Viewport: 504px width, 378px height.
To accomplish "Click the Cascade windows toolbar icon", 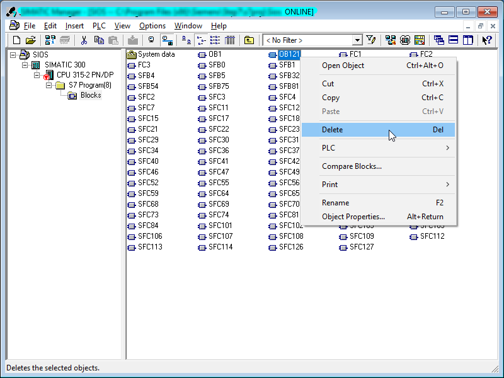I will click(438, 40).
